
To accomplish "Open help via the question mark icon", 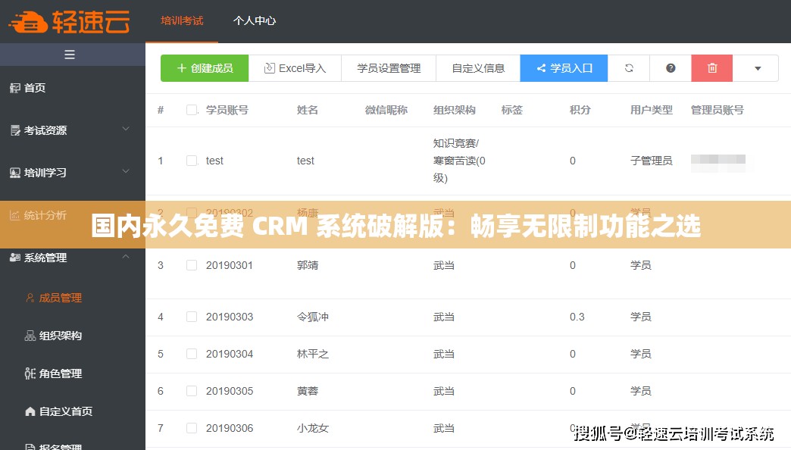I will pos(670,67).
